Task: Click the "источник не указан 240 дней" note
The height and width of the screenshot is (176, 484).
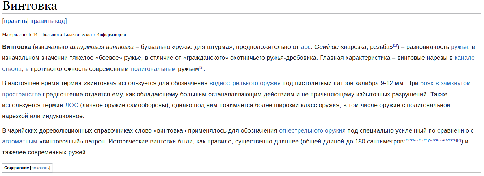Action: pyautogui.click(x=430, y=140)
